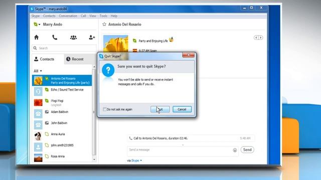The image size is (321, 180).
Task: Click Adam Baldwin's phone avatar icon
Action: pyautogui.click(x=38, y=113)
